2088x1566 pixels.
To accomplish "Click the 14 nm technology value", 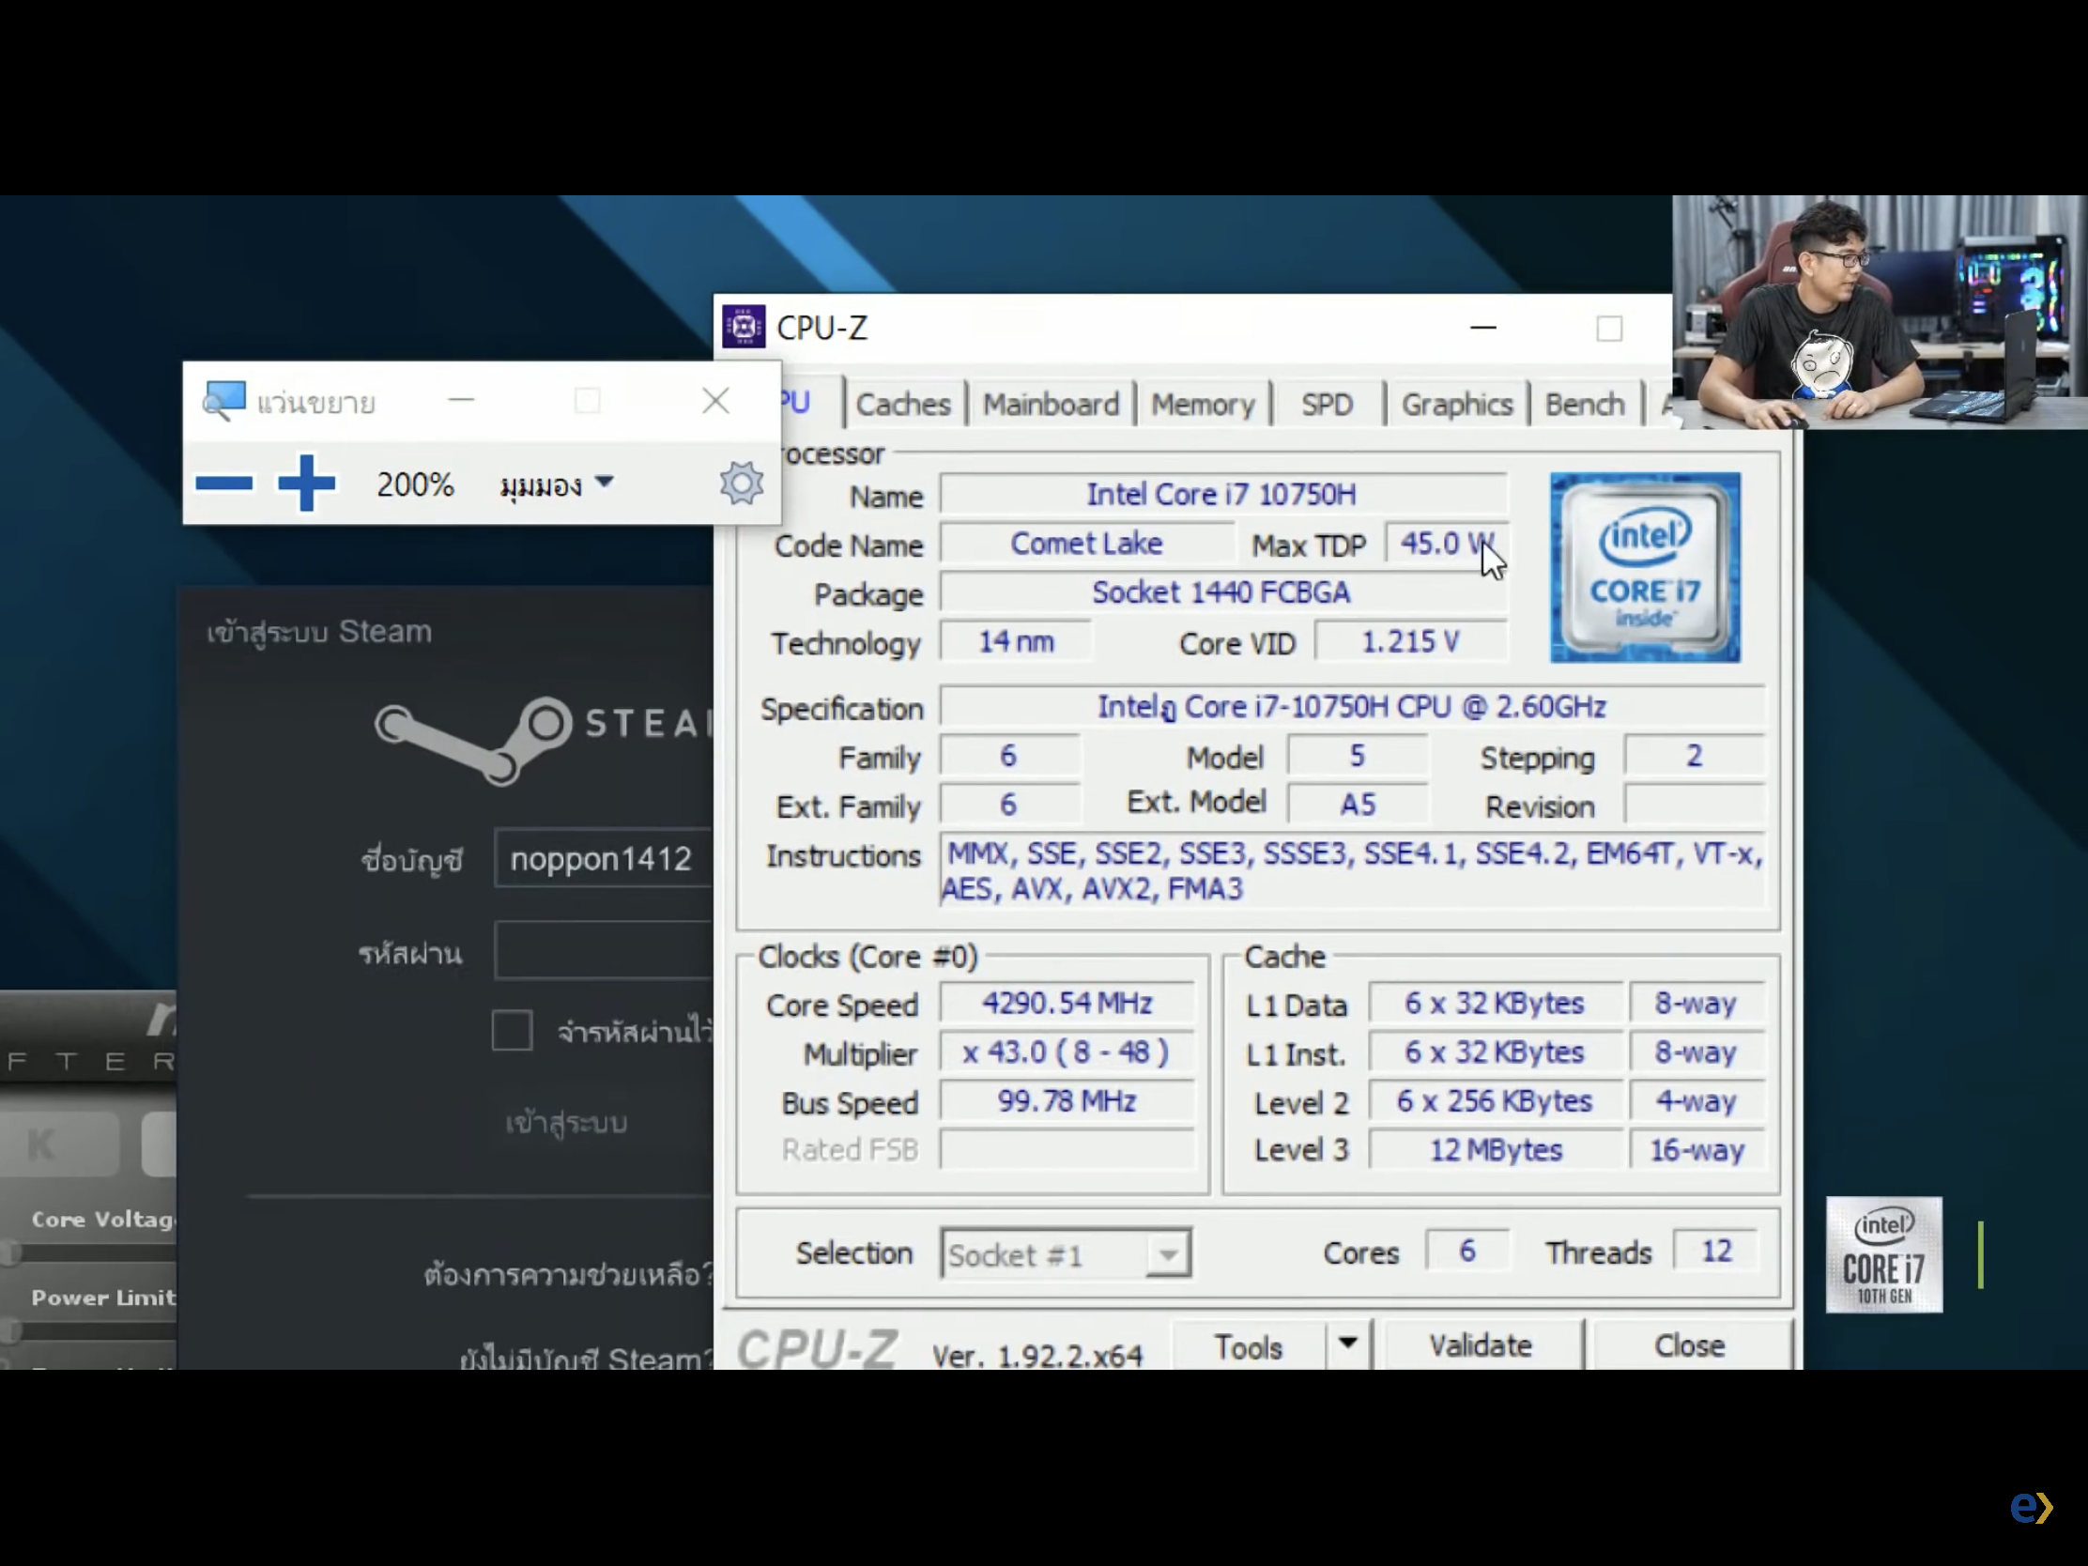I will point(1016,642).
